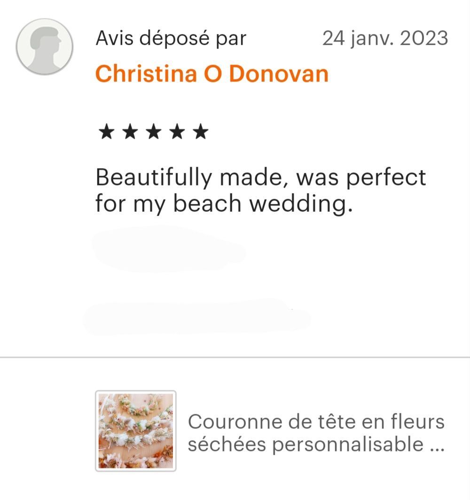Click the horizontal divider above the product
Screen dimensions: 470x500
235,357
